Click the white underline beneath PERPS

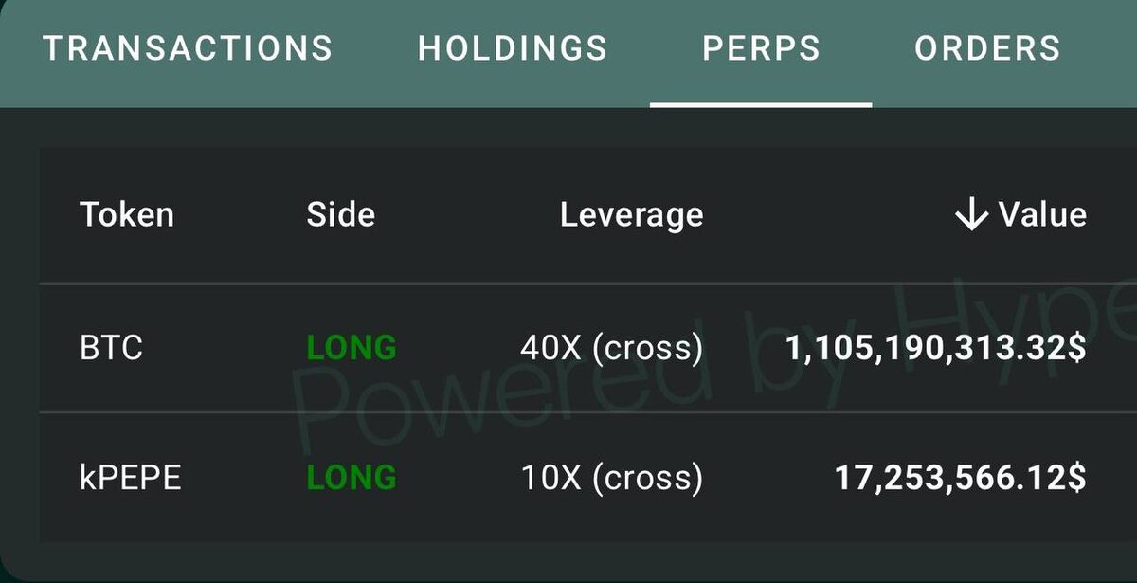coord(761,103)
